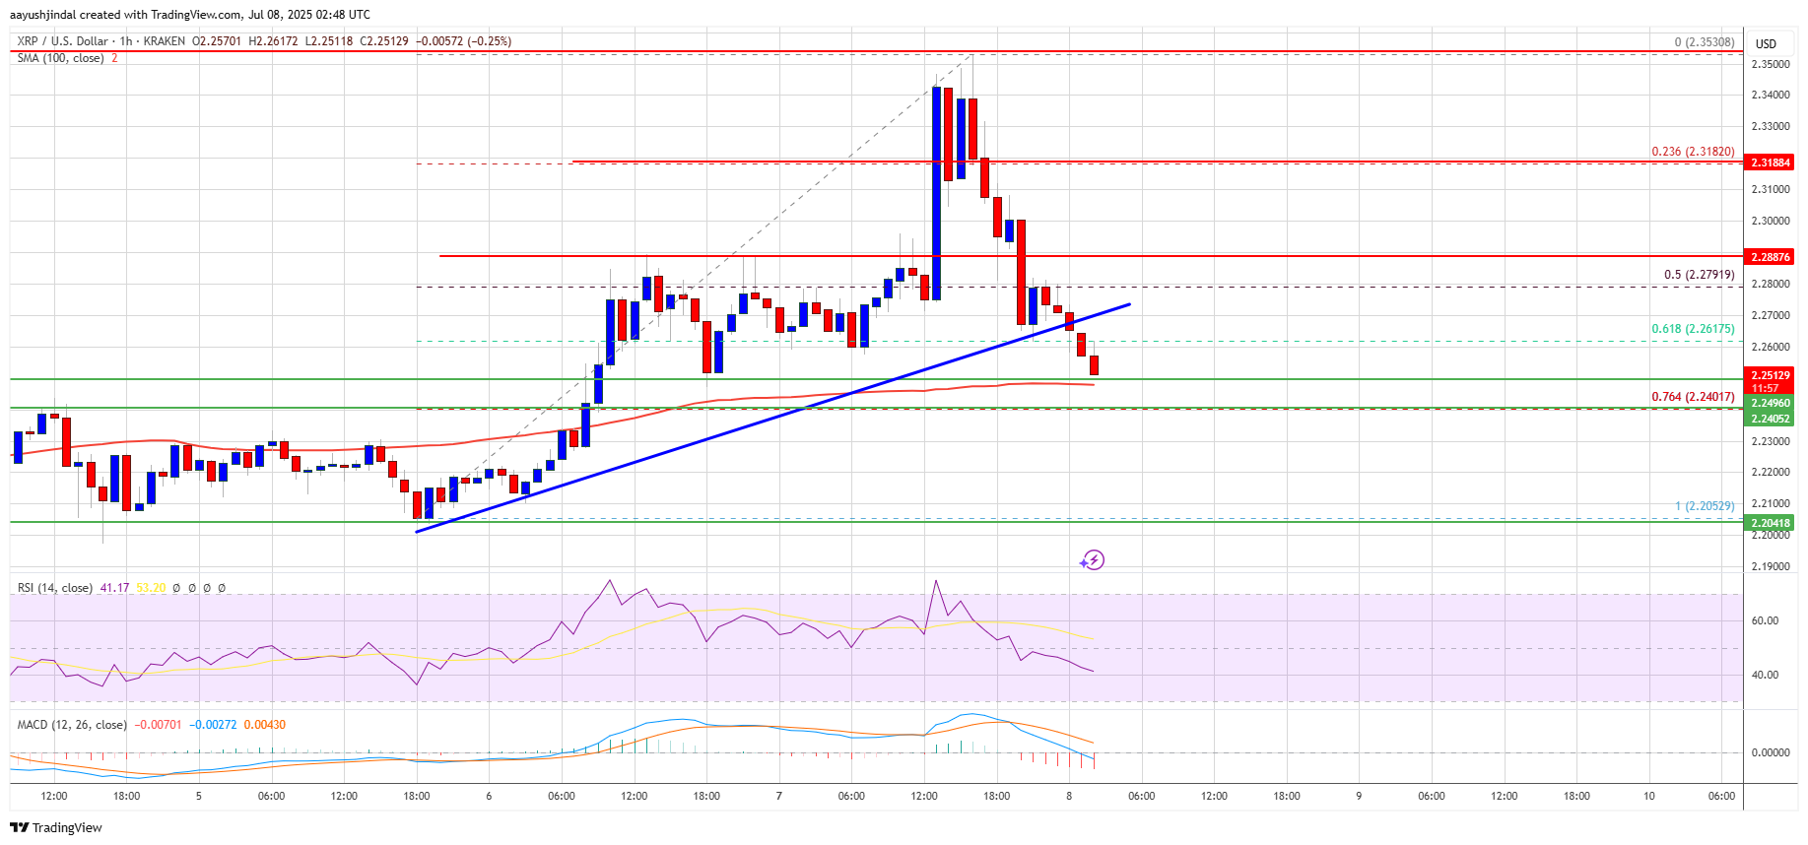Viewport: 1808px width, 845px height.
Task: Select the 0.5 (2.27919) Fibonacci label
Action: (1699, 275)
